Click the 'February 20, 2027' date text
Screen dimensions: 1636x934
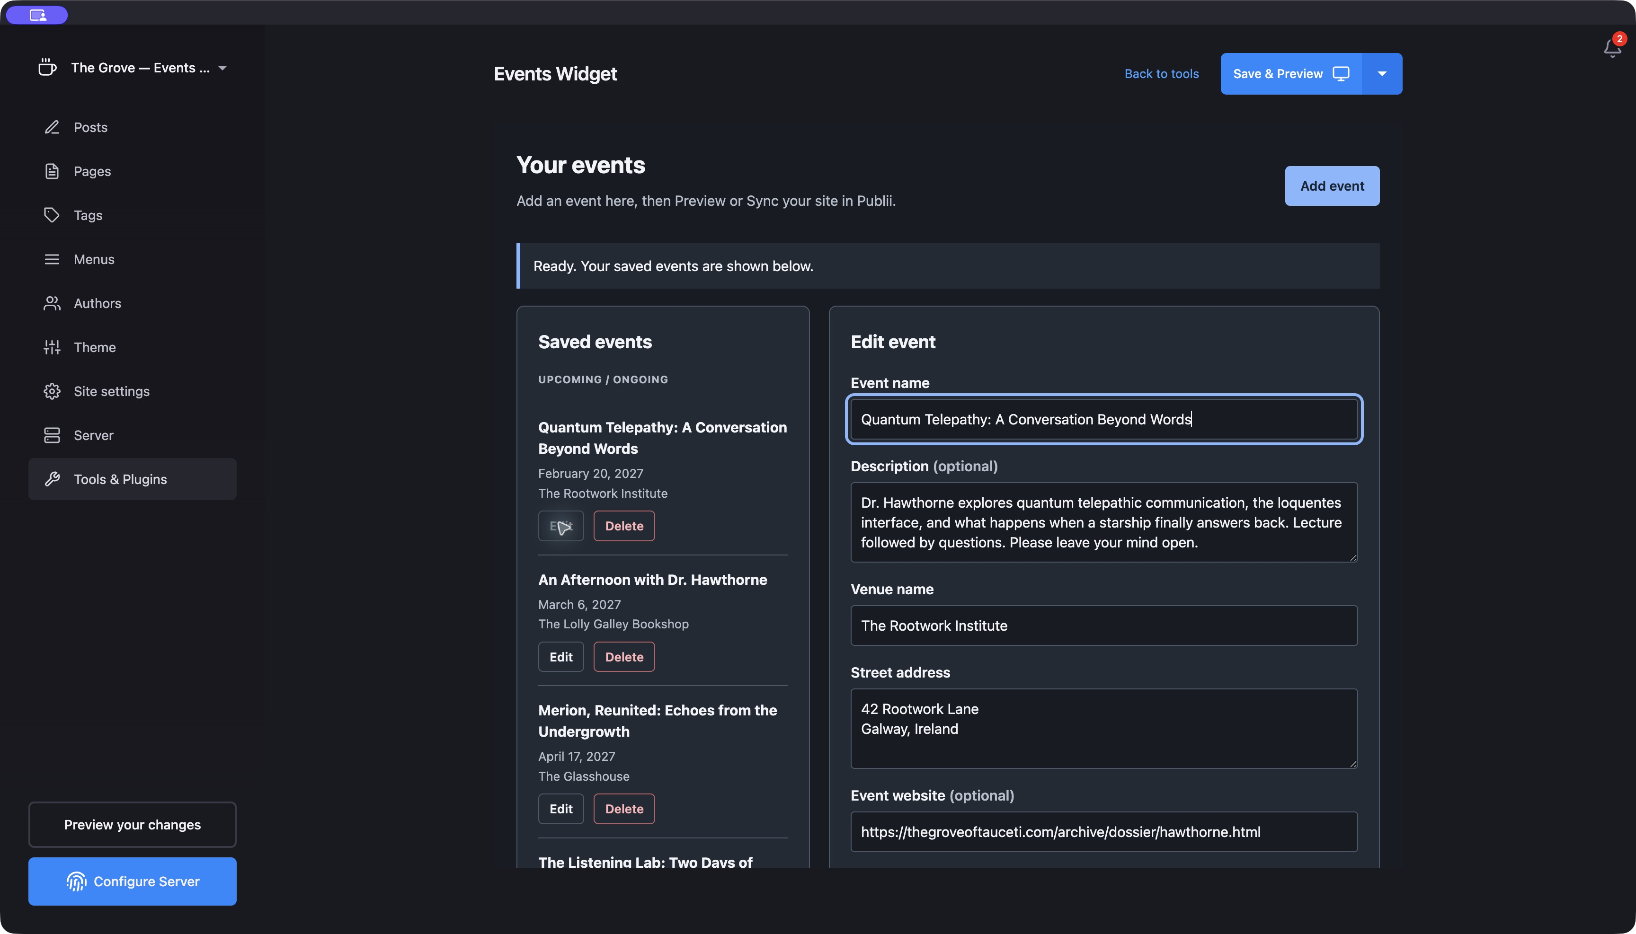pyautogui.click(x=590, y=474)
